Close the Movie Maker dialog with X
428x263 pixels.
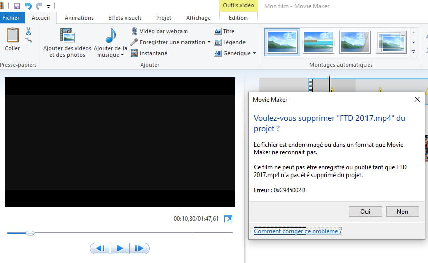click(417, 99)
